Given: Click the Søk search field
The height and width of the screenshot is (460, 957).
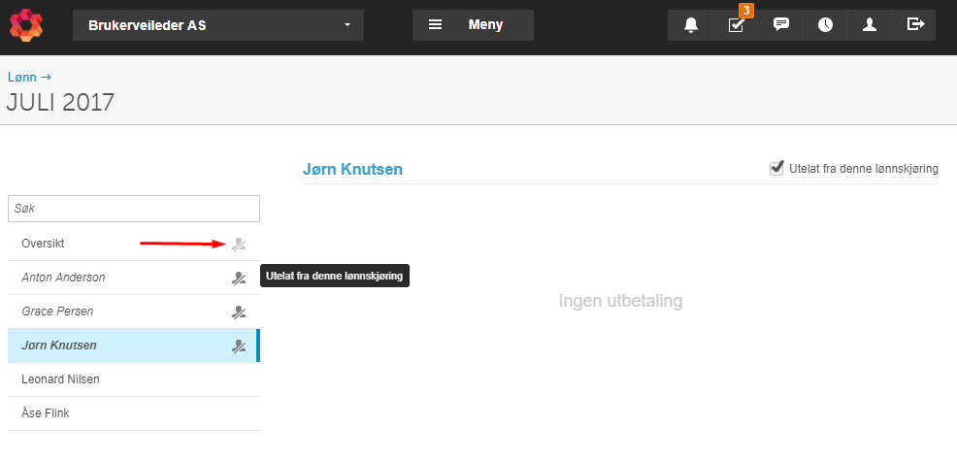Looking at the screenshot, I should pyautogui.click(x=134, y=209).
